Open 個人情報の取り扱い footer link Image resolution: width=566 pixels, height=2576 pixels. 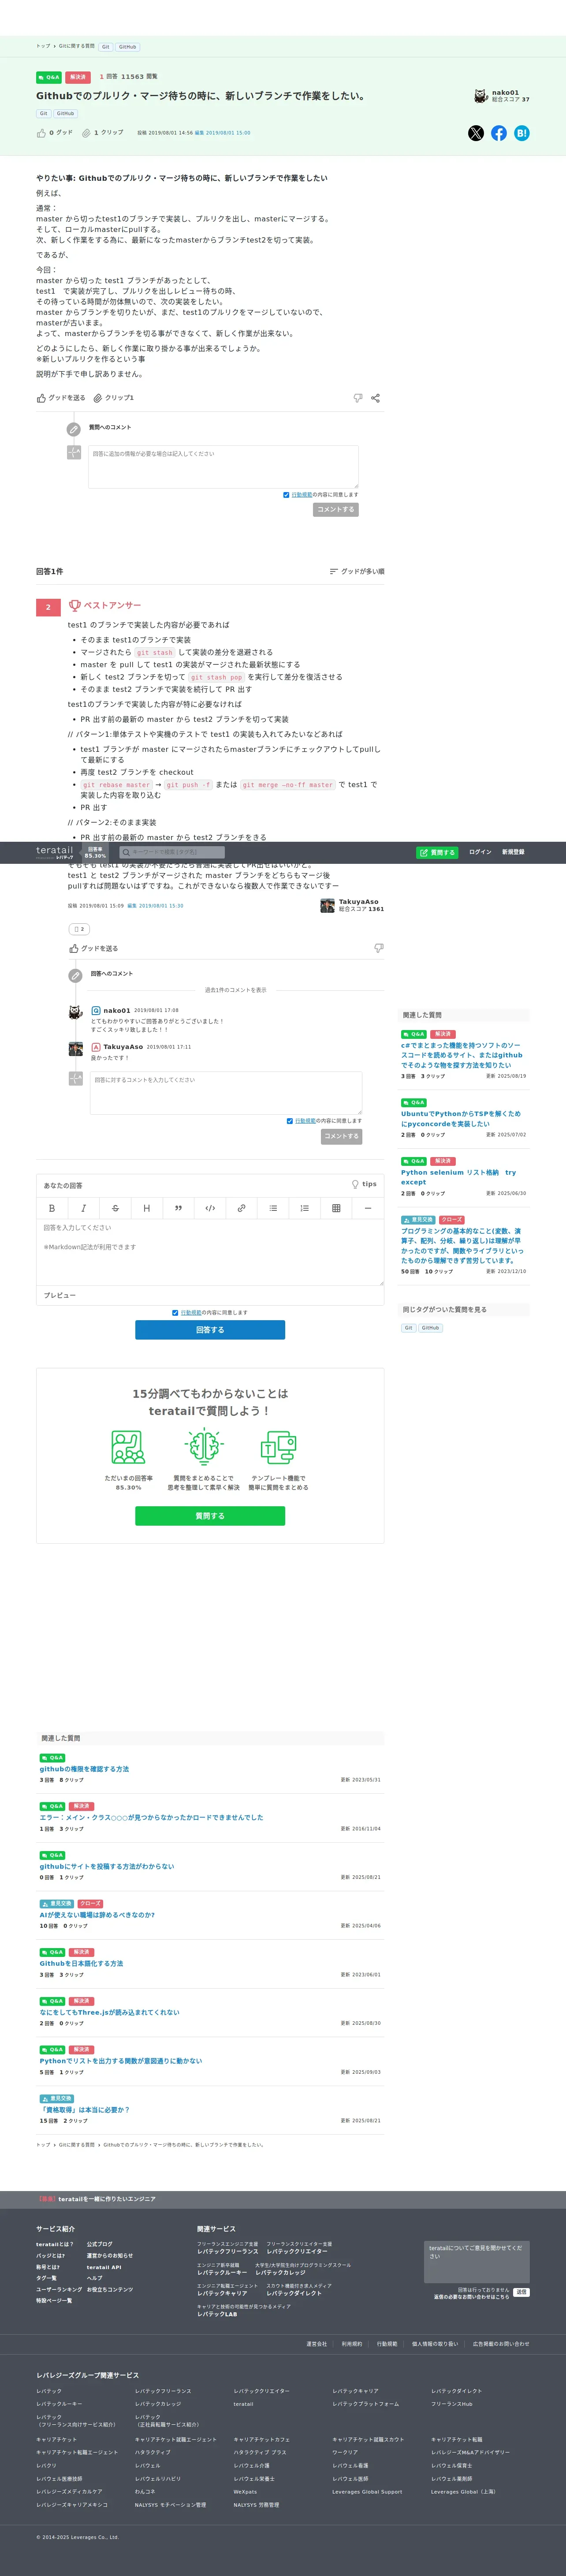pyautogui.click(x=435, y=2343)
